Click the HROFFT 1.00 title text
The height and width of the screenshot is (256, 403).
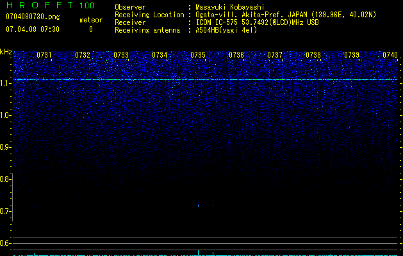[x=50, y=5]
